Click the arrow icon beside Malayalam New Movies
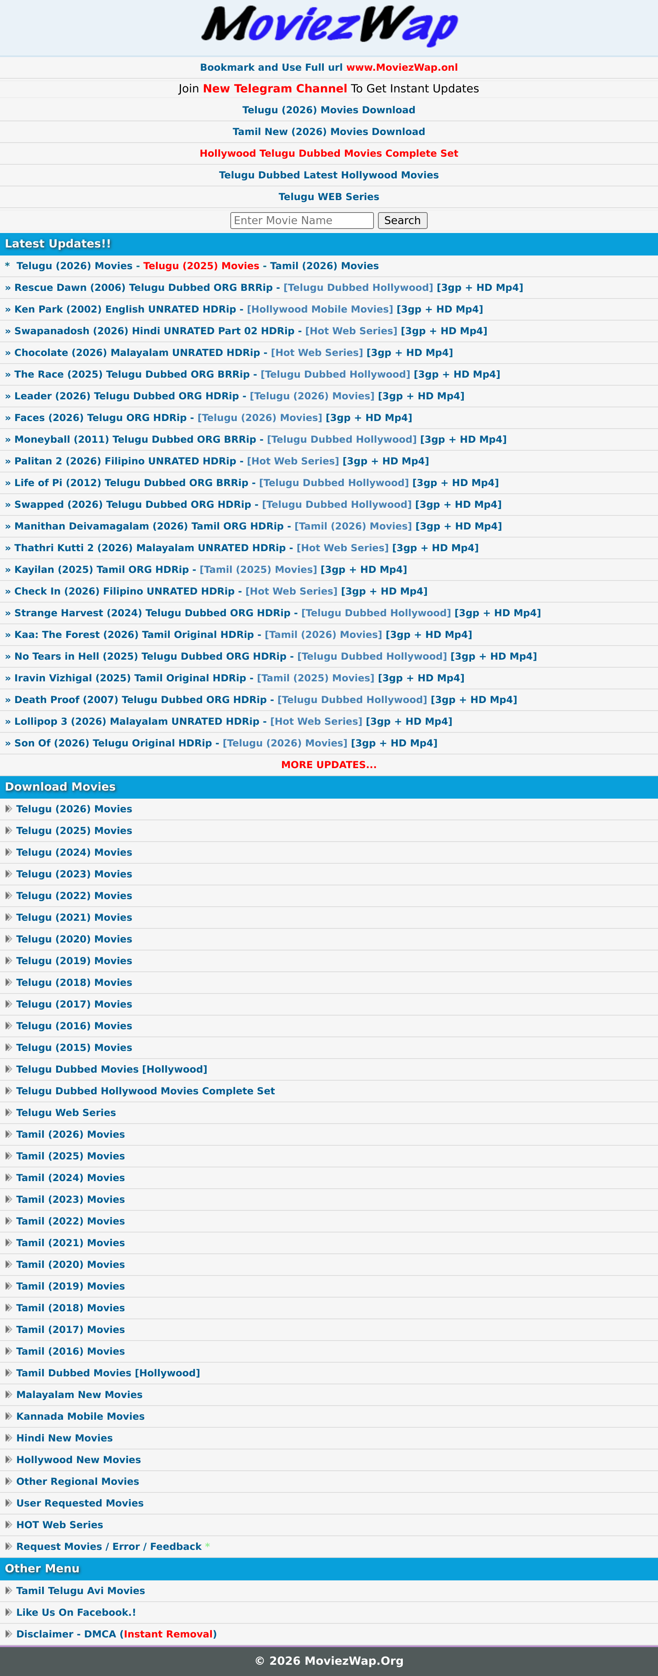This screenshot has height=1676, width=658. click(x=8, y=1394)
